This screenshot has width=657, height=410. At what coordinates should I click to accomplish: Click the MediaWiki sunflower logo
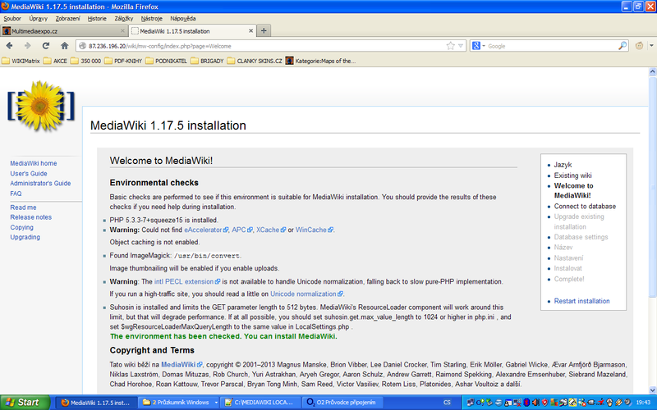pyautogui.click(x=40, y=106)
